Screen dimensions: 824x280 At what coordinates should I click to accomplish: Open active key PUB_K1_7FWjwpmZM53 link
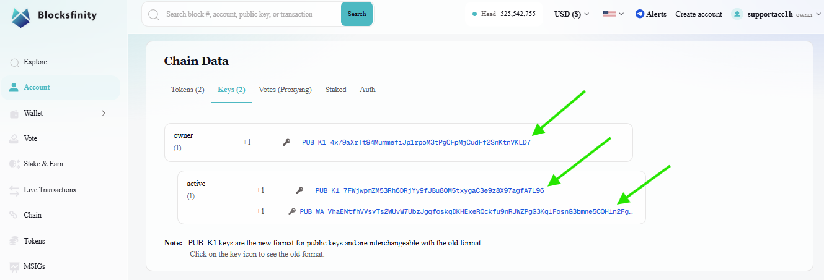(x=430, y=190)
